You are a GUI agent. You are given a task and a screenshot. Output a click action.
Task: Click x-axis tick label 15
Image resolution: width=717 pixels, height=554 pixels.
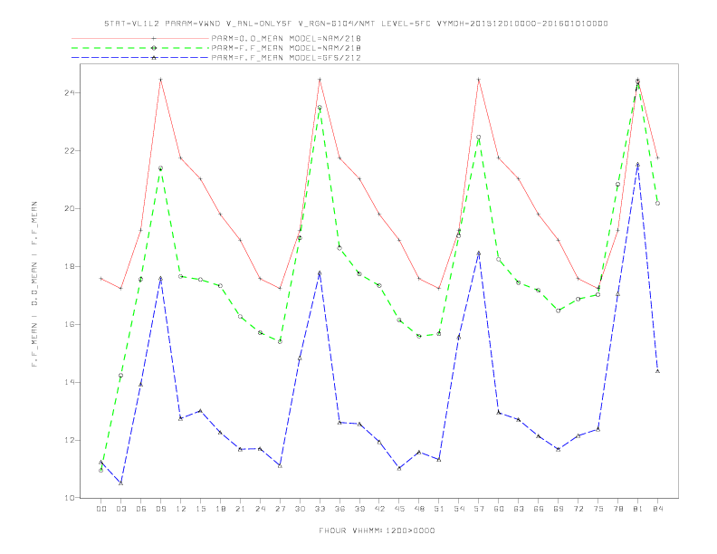200,509
